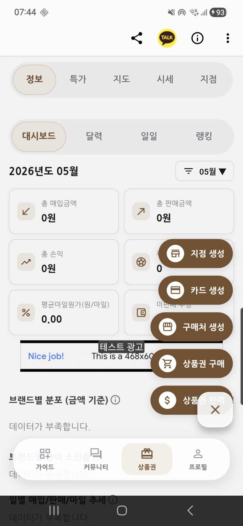The height and width of the screenshot is (526, 243).
Task: Tap the 구매처 생성 button
Action: pos(192,327)
